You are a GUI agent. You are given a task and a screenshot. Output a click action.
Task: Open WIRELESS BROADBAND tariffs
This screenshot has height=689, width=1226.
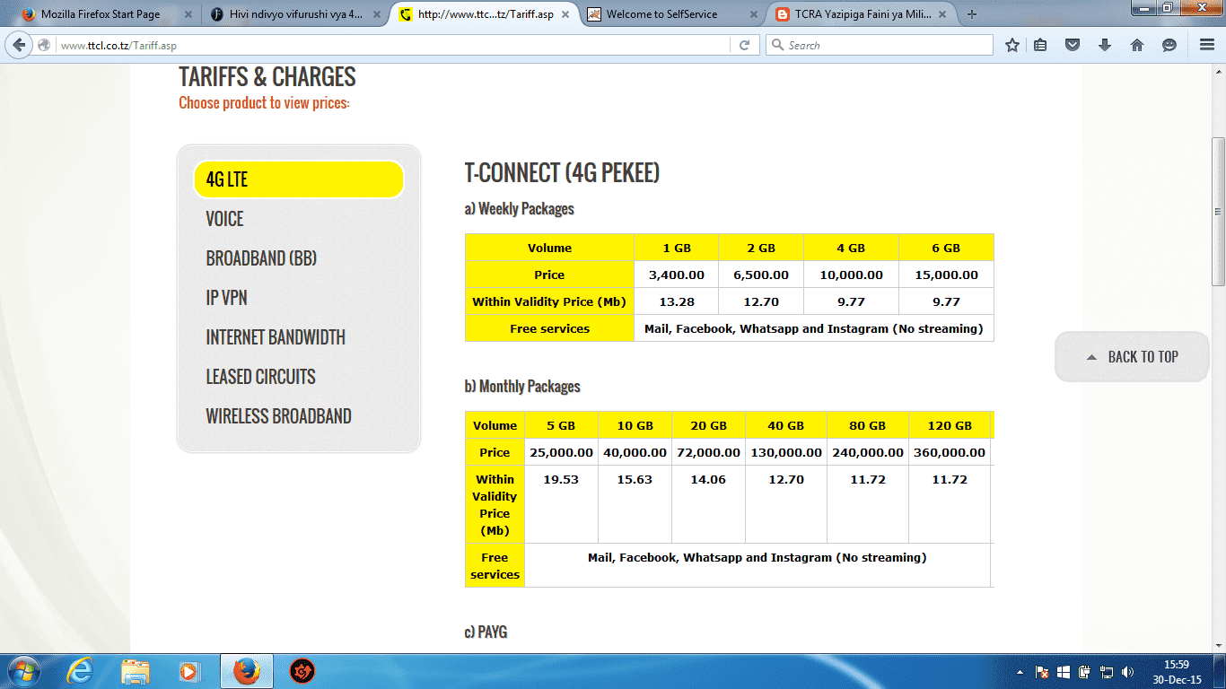coord(278,416)
